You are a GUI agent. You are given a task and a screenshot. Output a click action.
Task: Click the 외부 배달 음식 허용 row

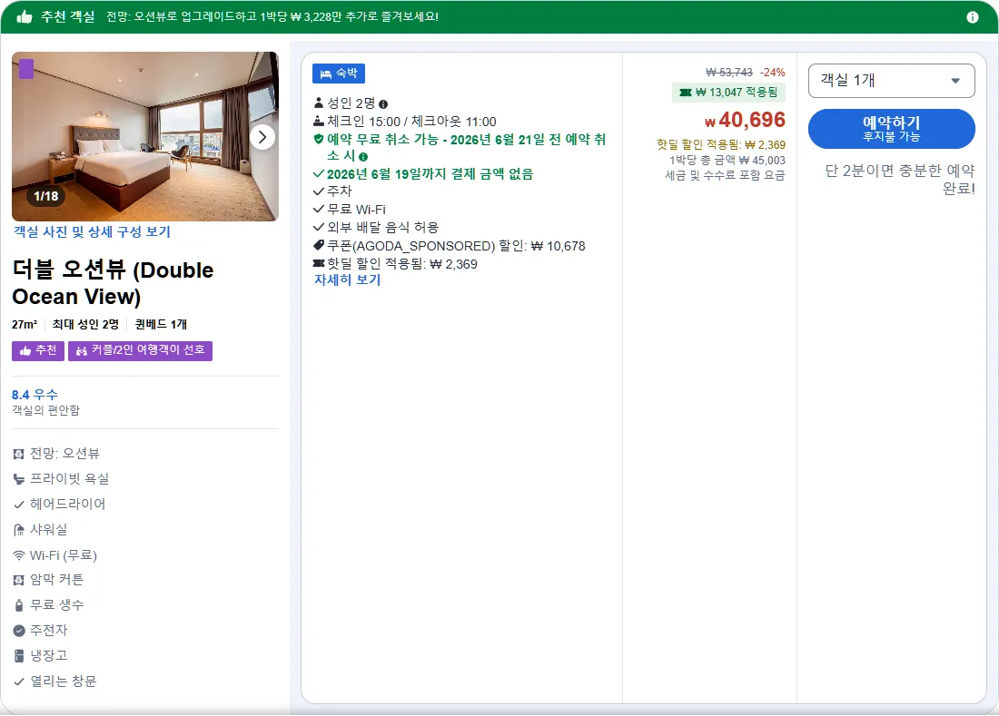pos(376,227)
